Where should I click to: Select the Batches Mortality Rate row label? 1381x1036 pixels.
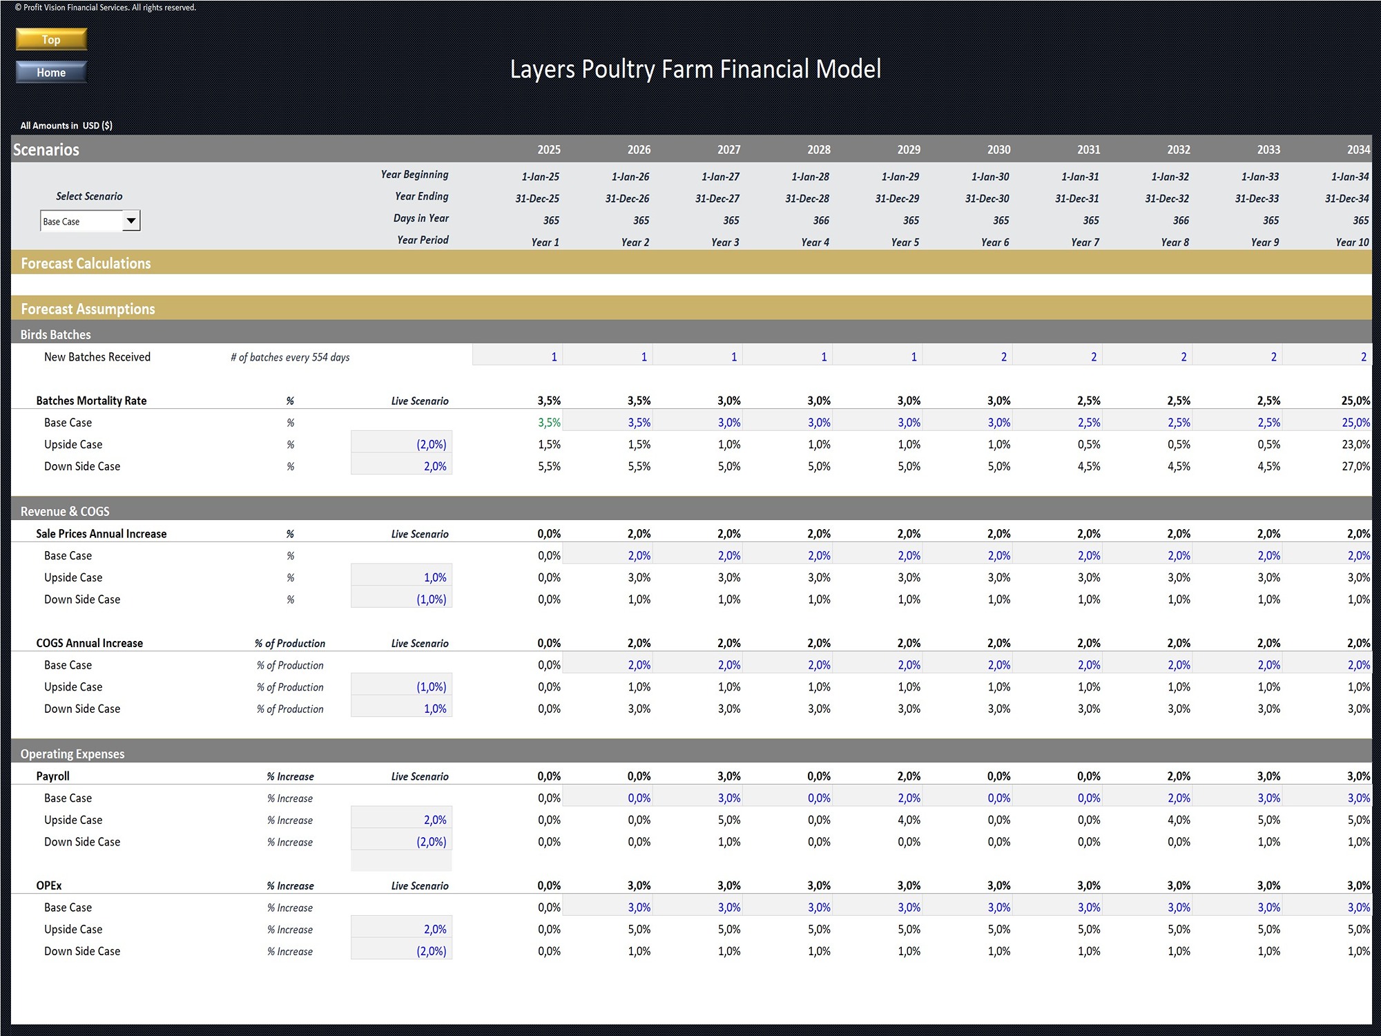point(91,401)
